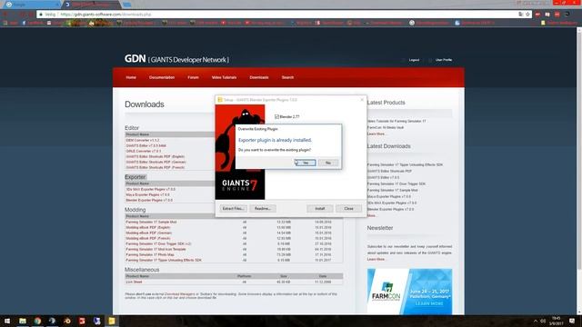The image size is (582, 327).
Task: Click the Extract Files... button
Action: point(233,209)
